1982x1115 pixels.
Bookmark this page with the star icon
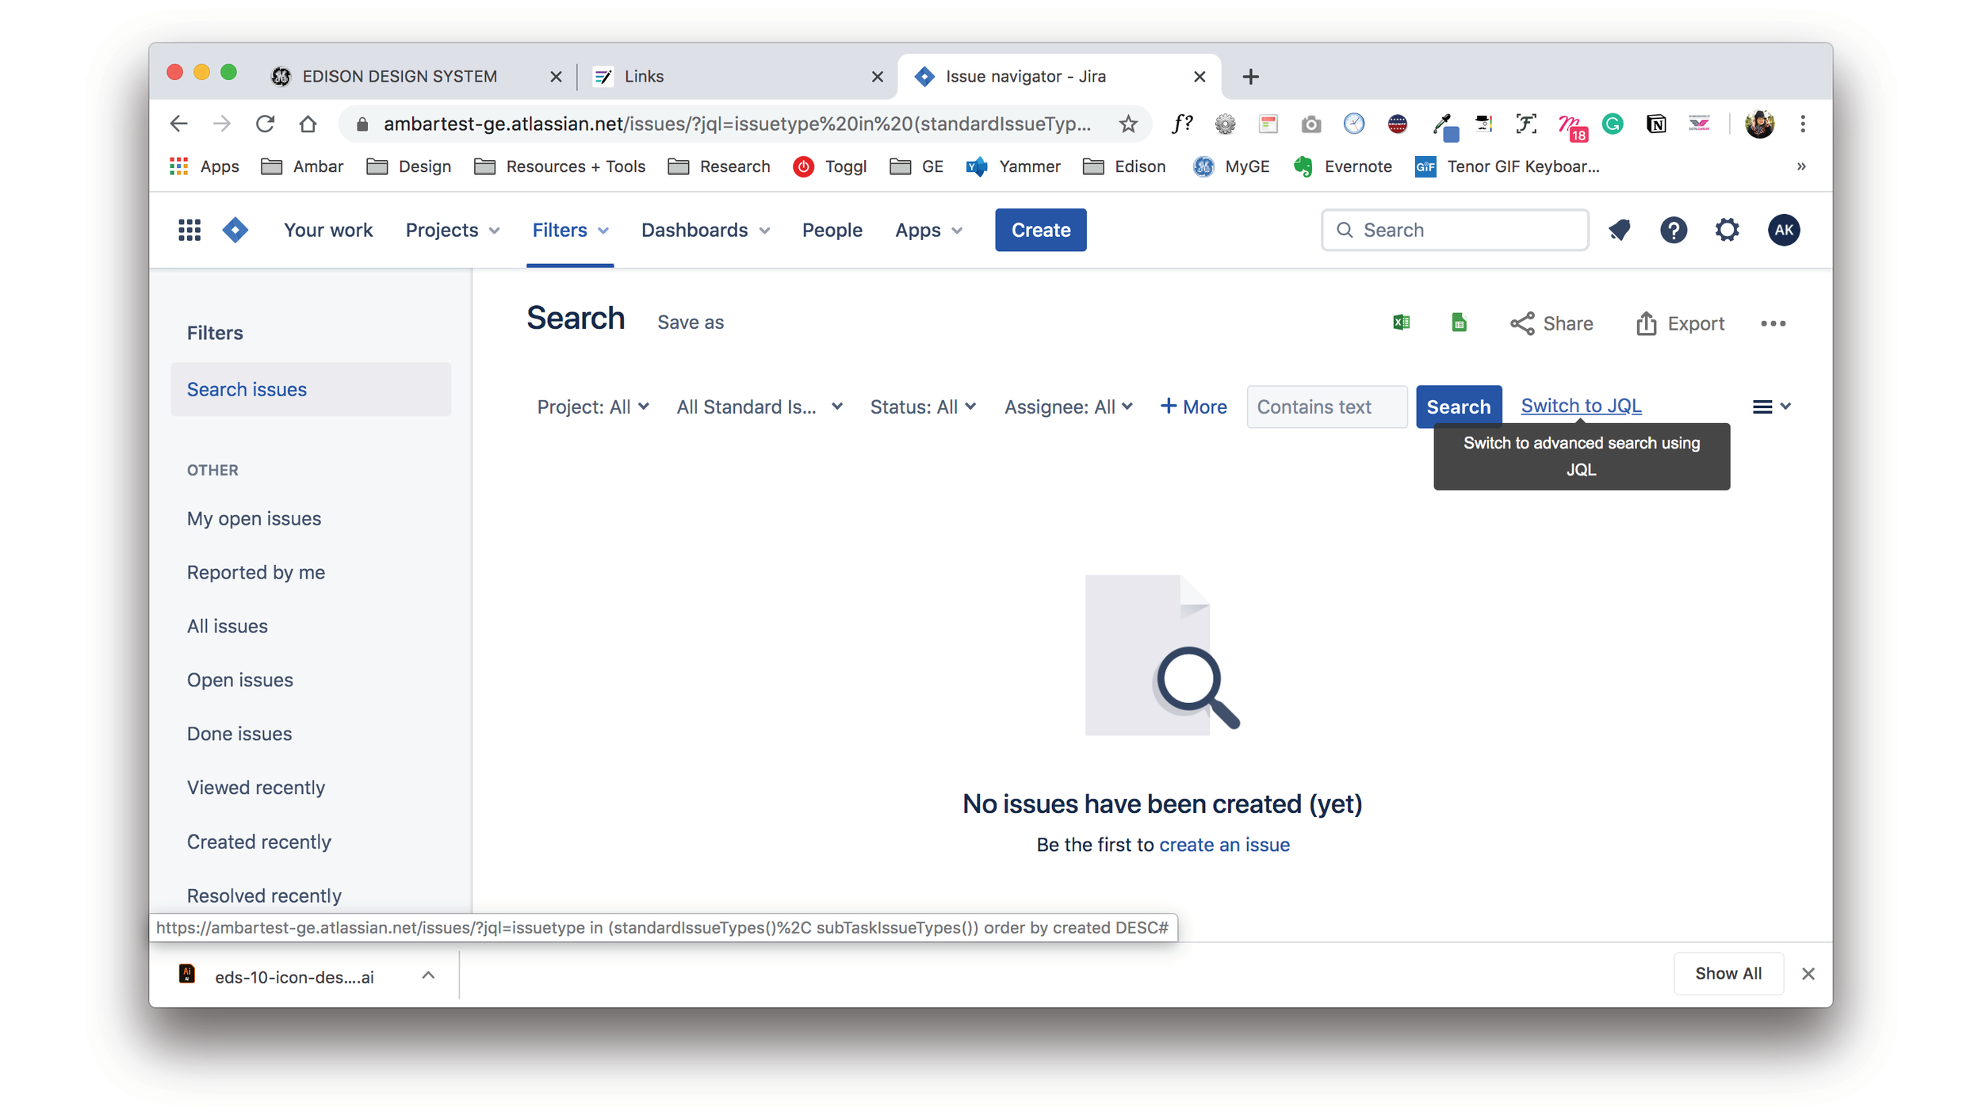click(1128, 124)
